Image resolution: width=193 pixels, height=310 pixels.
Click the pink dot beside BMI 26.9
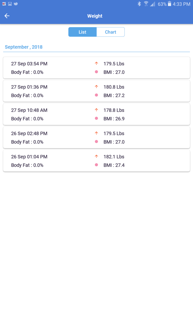point(96,119)
